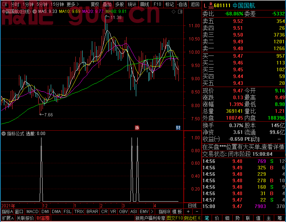Switch the indicator to OBV
The width and height of the screenshot is (286, 222).
click(123, 212)
